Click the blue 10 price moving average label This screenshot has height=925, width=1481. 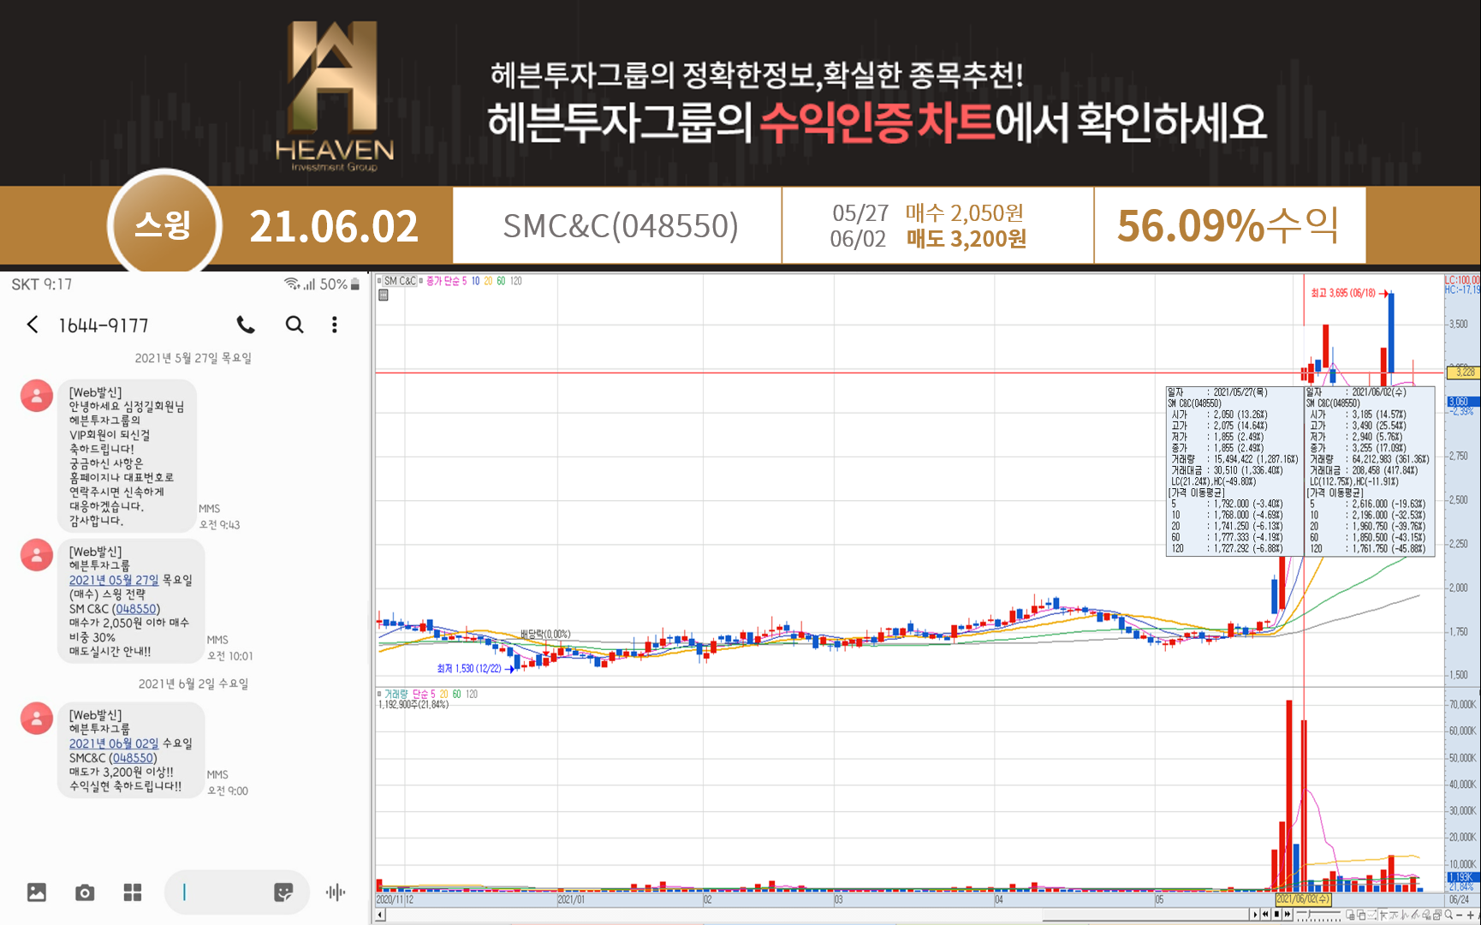(x=476, y=281)
